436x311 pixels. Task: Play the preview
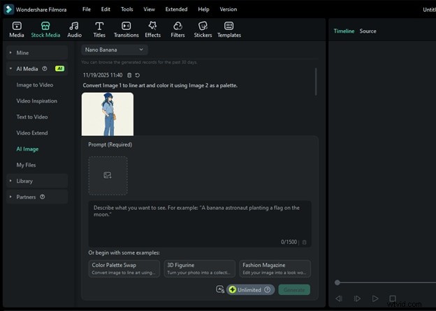point(375,298)
